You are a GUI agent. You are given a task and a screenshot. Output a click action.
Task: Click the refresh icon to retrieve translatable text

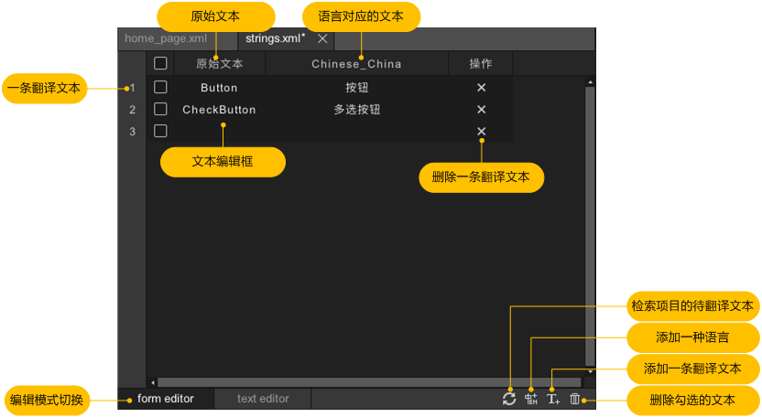pos(509,399)
